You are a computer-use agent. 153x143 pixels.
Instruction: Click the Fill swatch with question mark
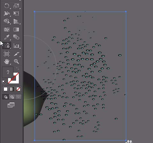[x=8, y=72]
